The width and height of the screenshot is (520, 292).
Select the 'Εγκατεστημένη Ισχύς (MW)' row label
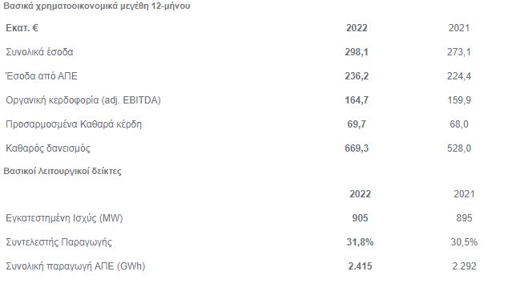point(64,218)
